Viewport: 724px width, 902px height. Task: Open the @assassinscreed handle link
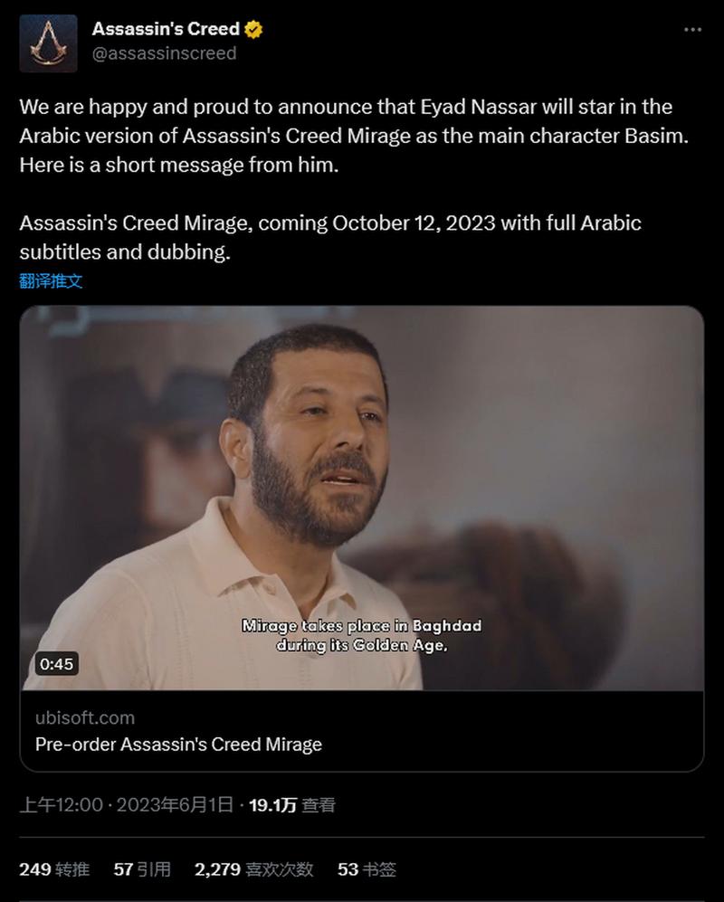[164, 53]
